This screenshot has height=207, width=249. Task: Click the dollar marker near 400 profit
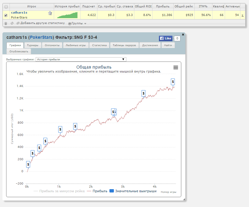(39, 148)
